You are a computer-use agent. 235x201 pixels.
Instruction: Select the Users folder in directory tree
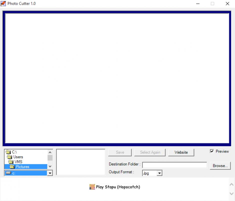tap(18, 157)
